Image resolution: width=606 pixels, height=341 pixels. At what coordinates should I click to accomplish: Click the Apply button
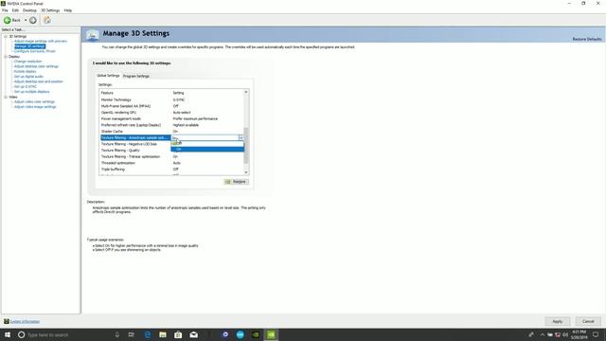click(x=558, y=321)
